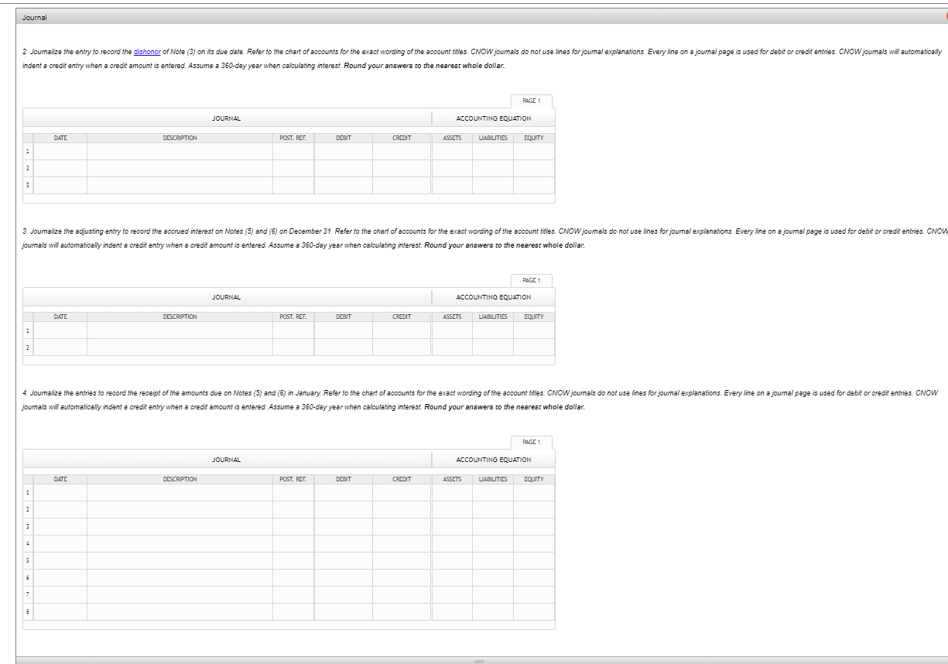Click CREDIT column header in question 4 journal
This screenshot has width=948, height=664.
[402, 479]
